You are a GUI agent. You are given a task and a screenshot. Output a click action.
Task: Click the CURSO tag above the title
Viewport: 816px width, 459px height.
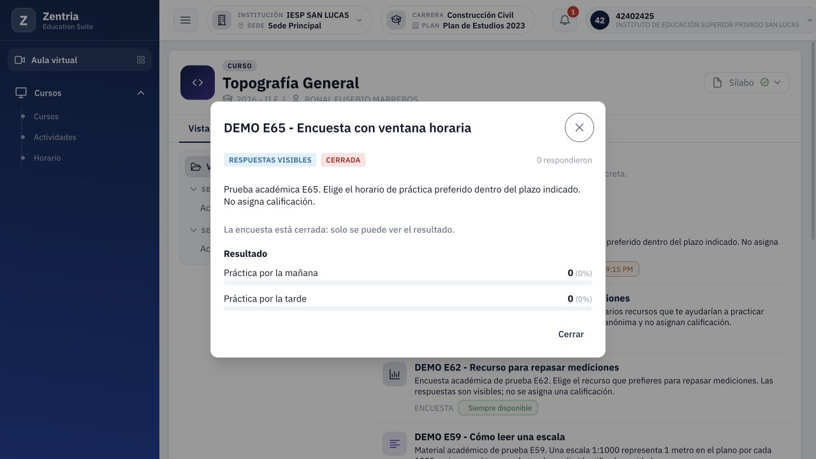[x=240, y=66]
